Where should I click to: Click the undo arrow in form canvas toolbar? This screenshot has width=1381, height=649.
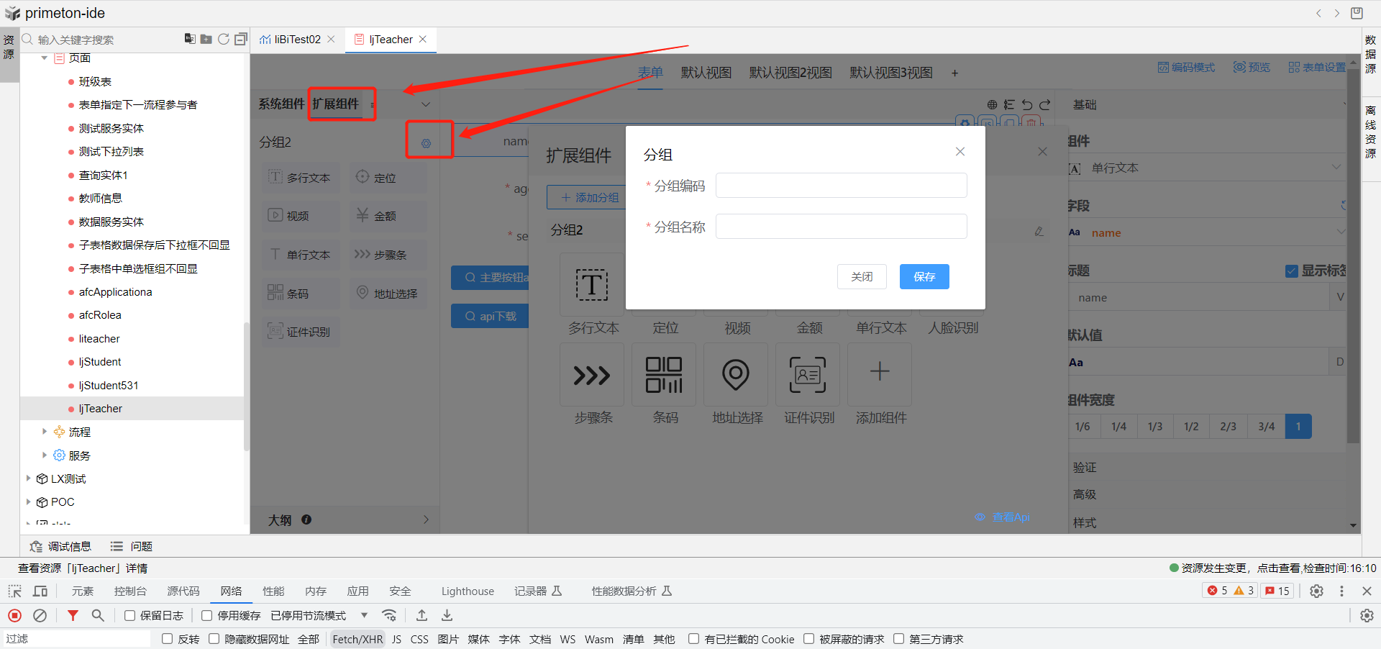pos(1027,104)
